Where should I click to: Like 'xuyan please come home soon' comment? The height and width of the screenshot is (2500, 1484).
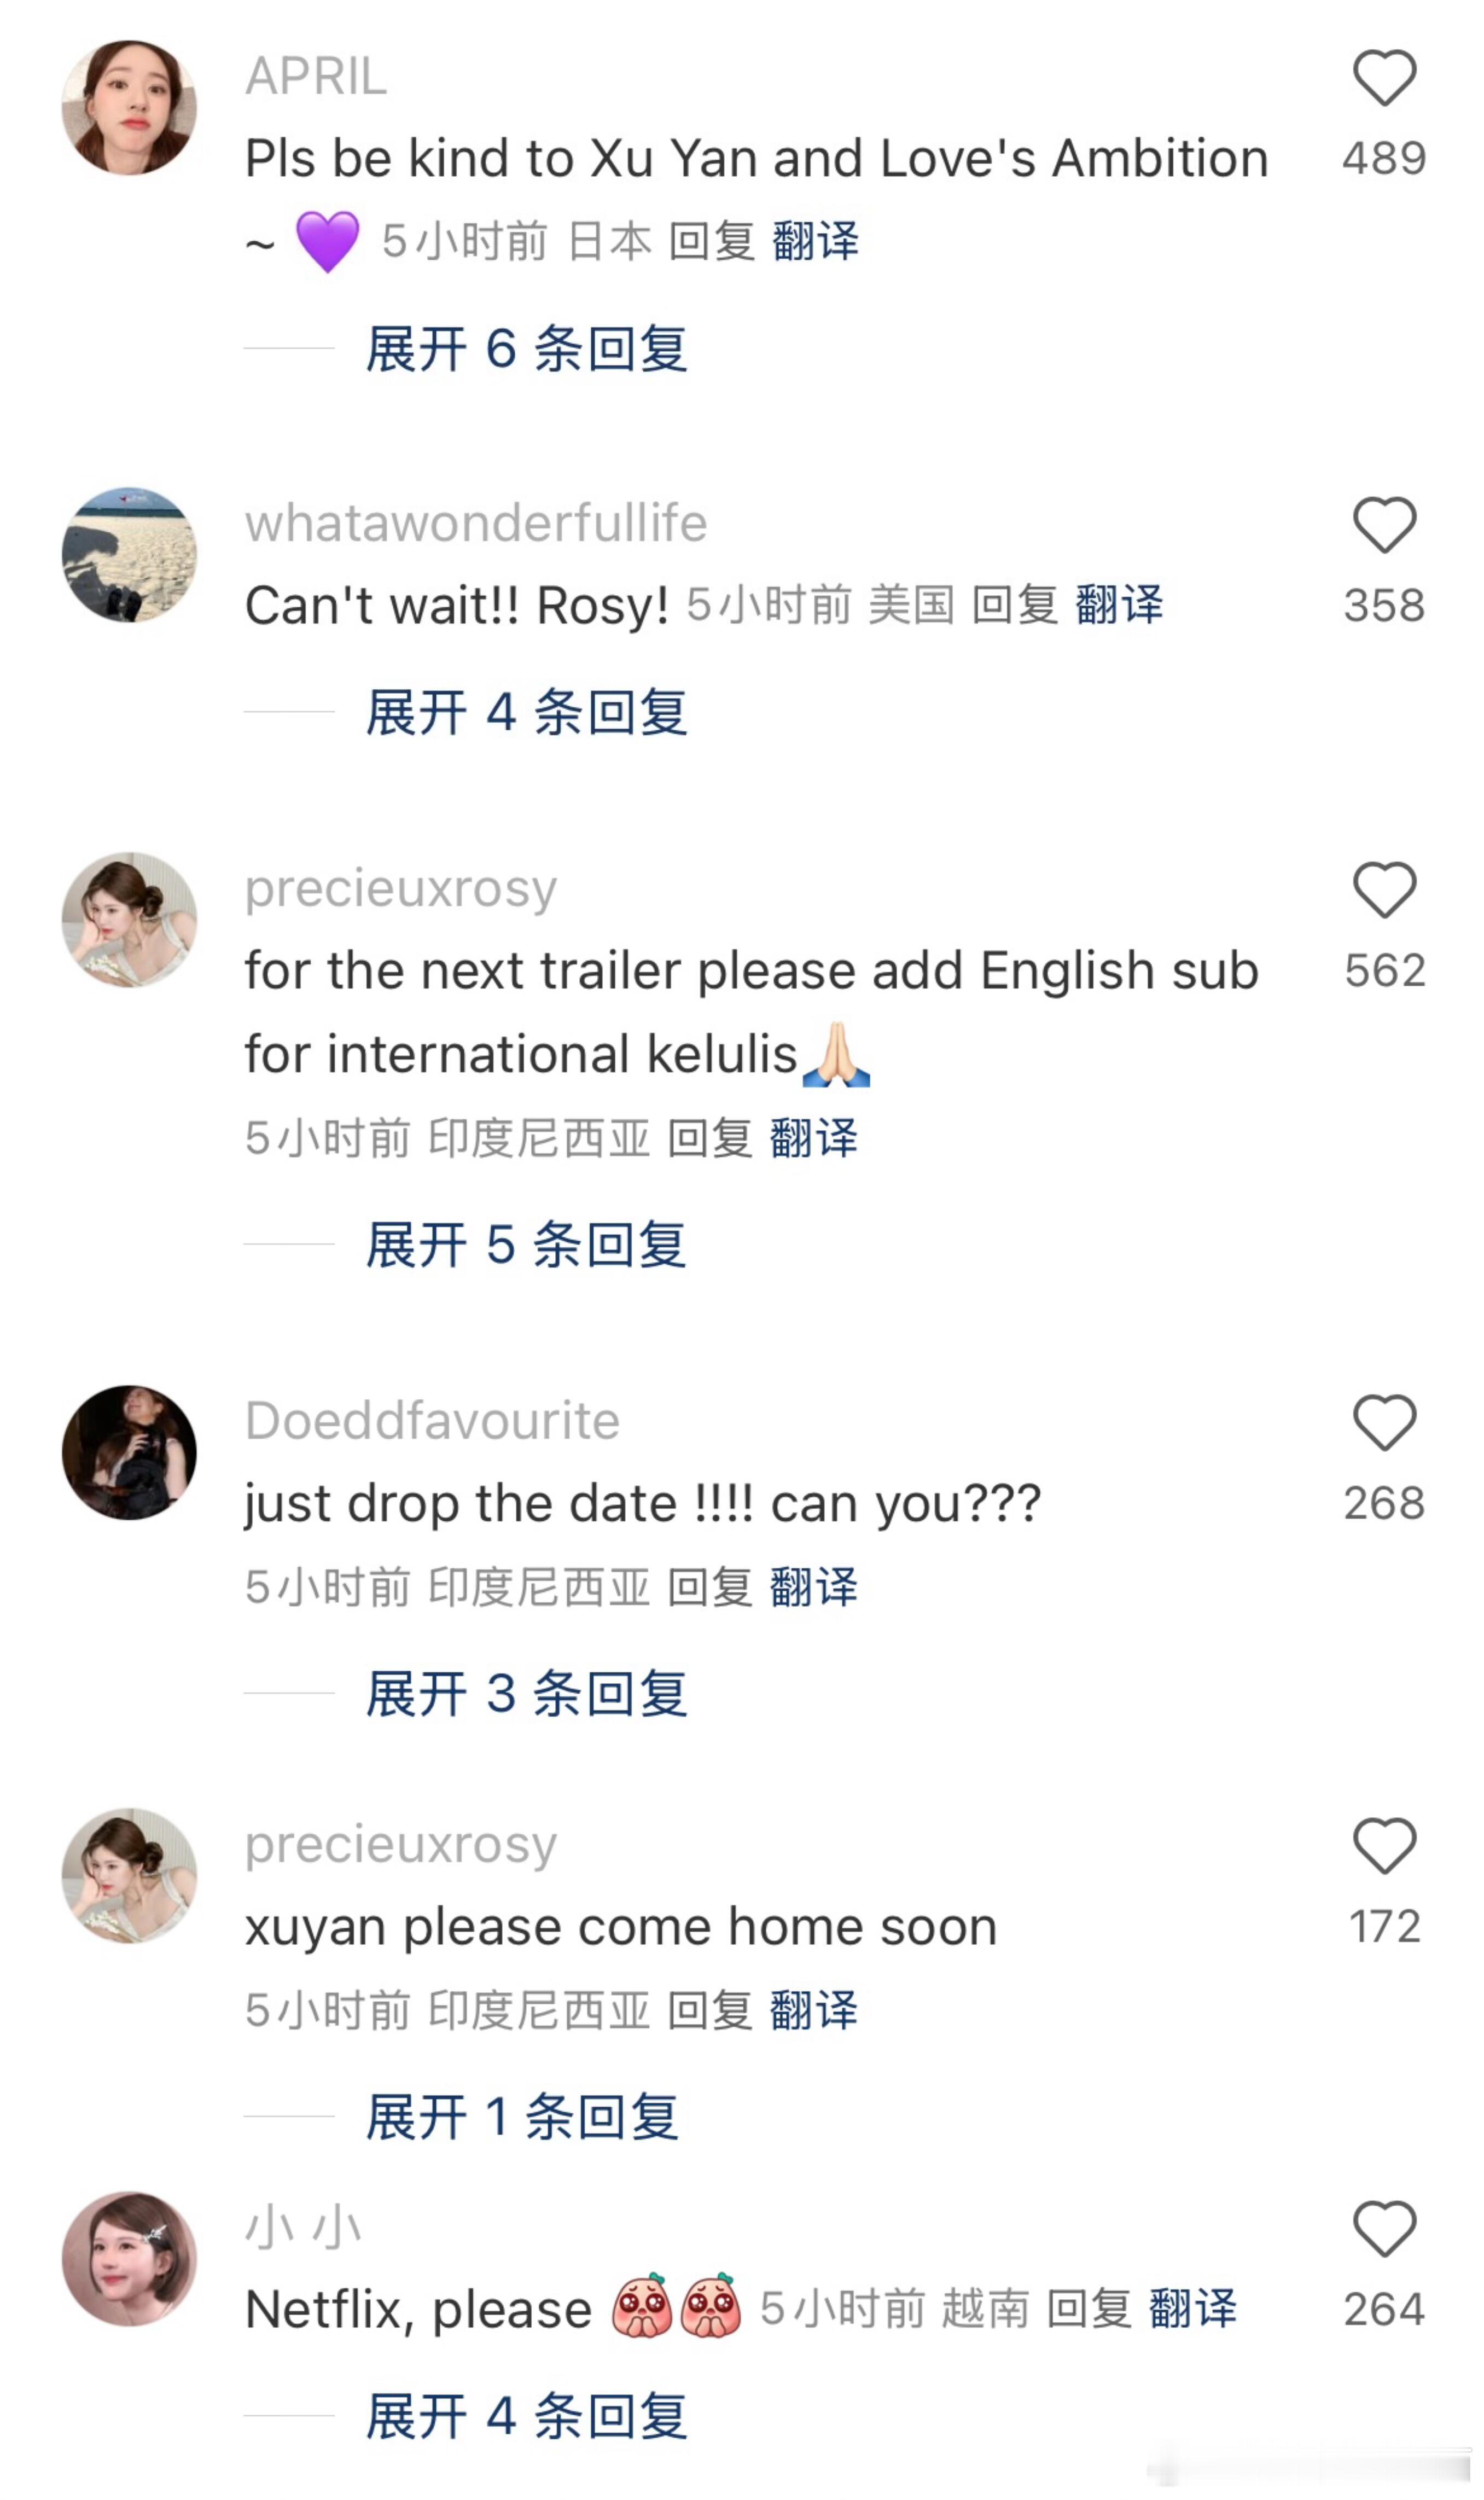click(x=1384, y=1845)
